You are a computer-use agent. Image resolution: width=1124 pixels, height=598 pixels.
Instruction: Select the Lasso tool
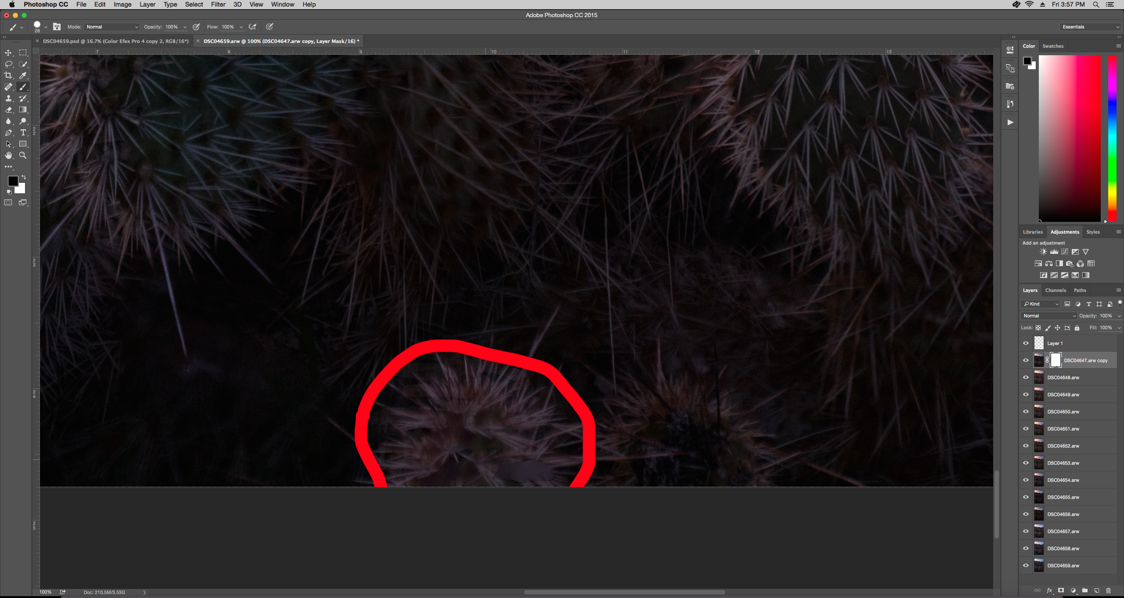tap(8, 64)
